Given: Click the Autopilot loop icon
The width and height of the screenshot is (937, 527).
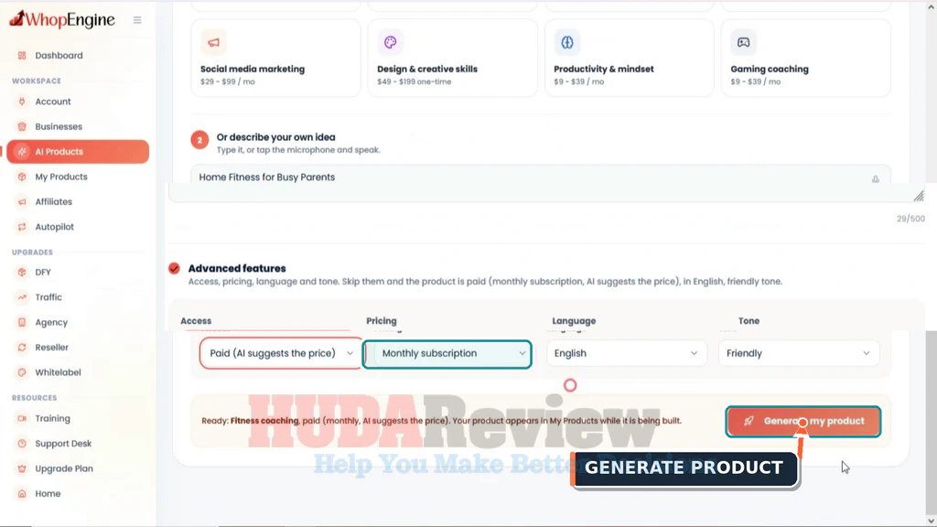Looking at the screenshot, I should click(22, 227).
